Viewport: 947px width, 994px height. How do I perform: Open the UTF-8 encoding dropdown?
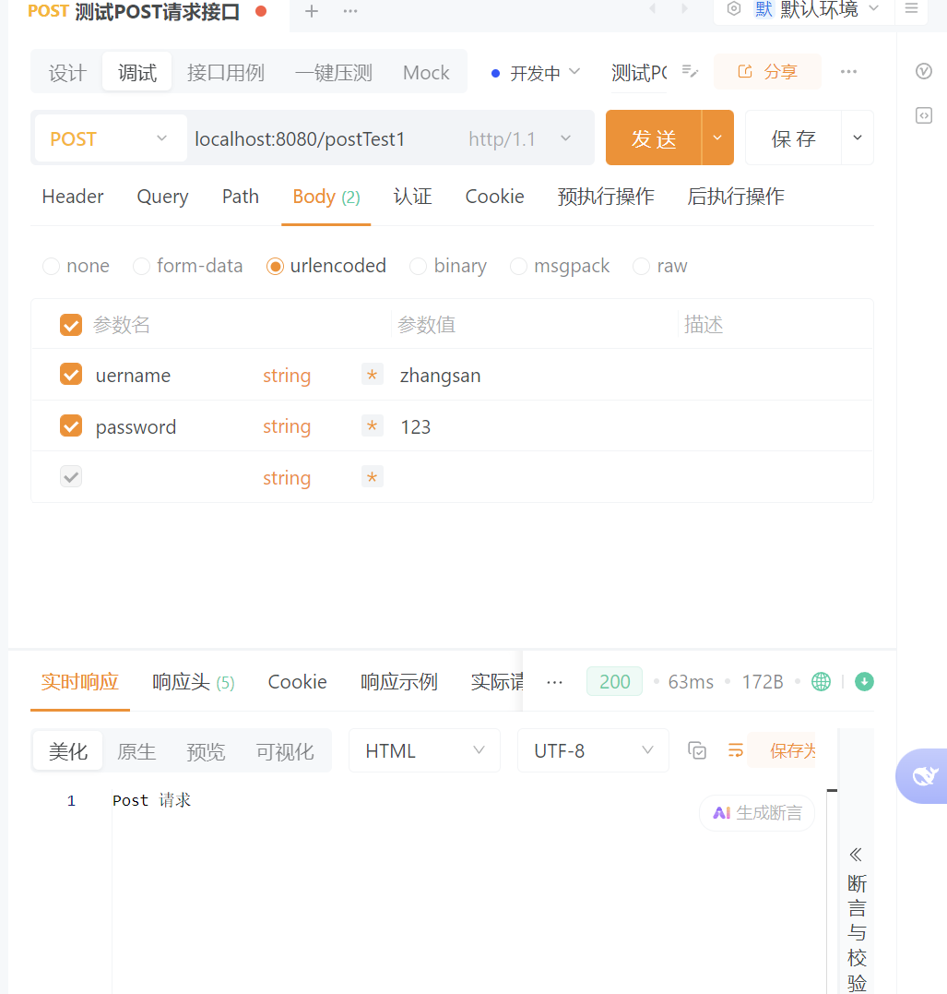coord(593,750)
